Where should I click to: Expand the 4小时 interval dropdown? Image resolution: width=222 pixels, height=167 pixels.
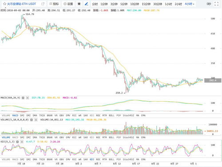click(x=190, y=4)
